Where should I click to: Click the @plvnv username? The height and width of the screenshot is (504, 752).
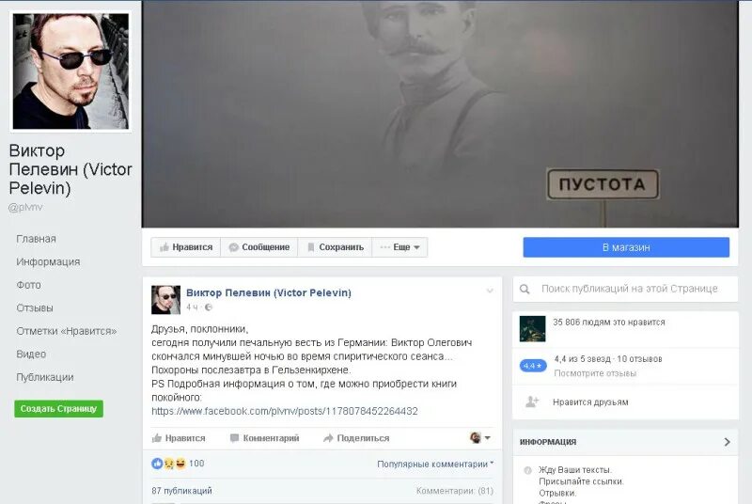click(x=25, y=207)
